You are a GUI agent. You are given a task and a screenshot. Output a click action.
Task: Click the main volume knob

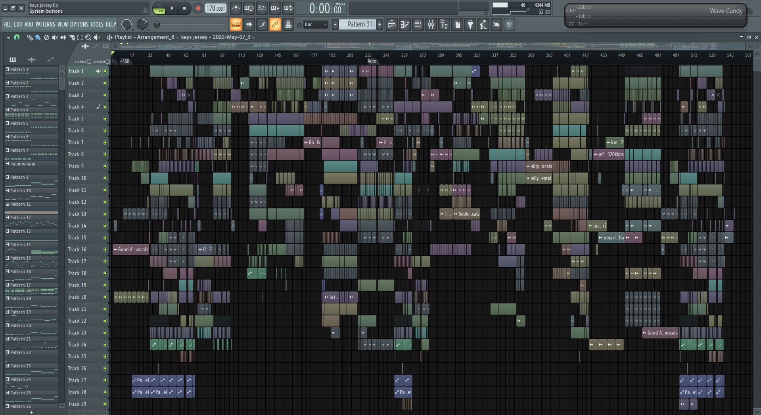[127, 25]
